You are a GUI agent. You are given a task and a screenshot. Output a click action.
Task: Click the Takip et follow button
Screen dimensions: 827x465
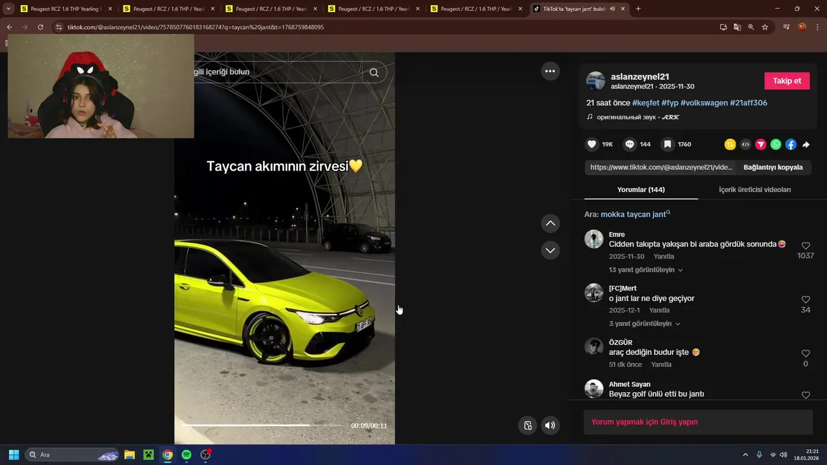pos(787,81)
